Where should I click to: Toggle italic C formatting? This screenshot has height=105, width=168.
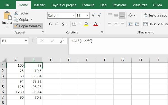[x=56, y=24]
